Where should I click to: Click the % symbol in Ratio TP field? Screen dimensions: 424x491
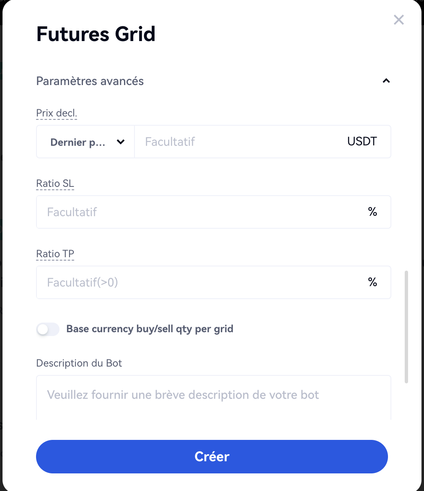click(372, 282)
